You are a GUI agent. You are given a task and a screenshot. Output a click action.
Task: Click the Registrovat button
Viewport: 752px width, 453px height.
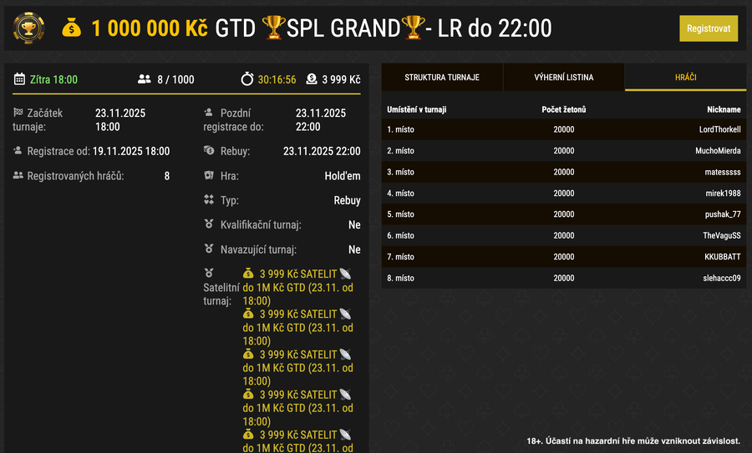coord(709,28)
